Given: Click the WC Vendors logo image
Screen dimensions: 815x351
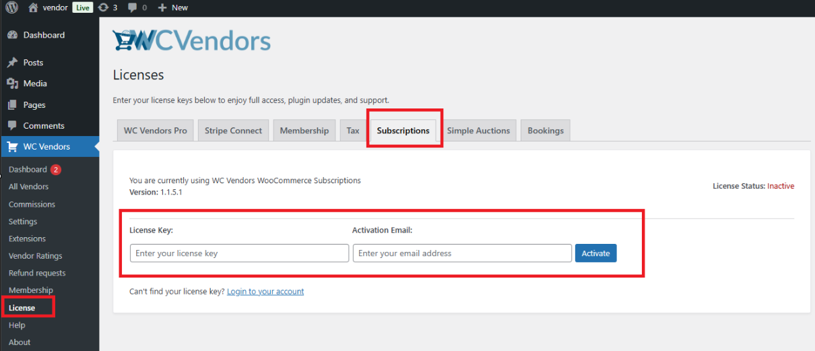Looking at the screenshot, I should (191, 40).
